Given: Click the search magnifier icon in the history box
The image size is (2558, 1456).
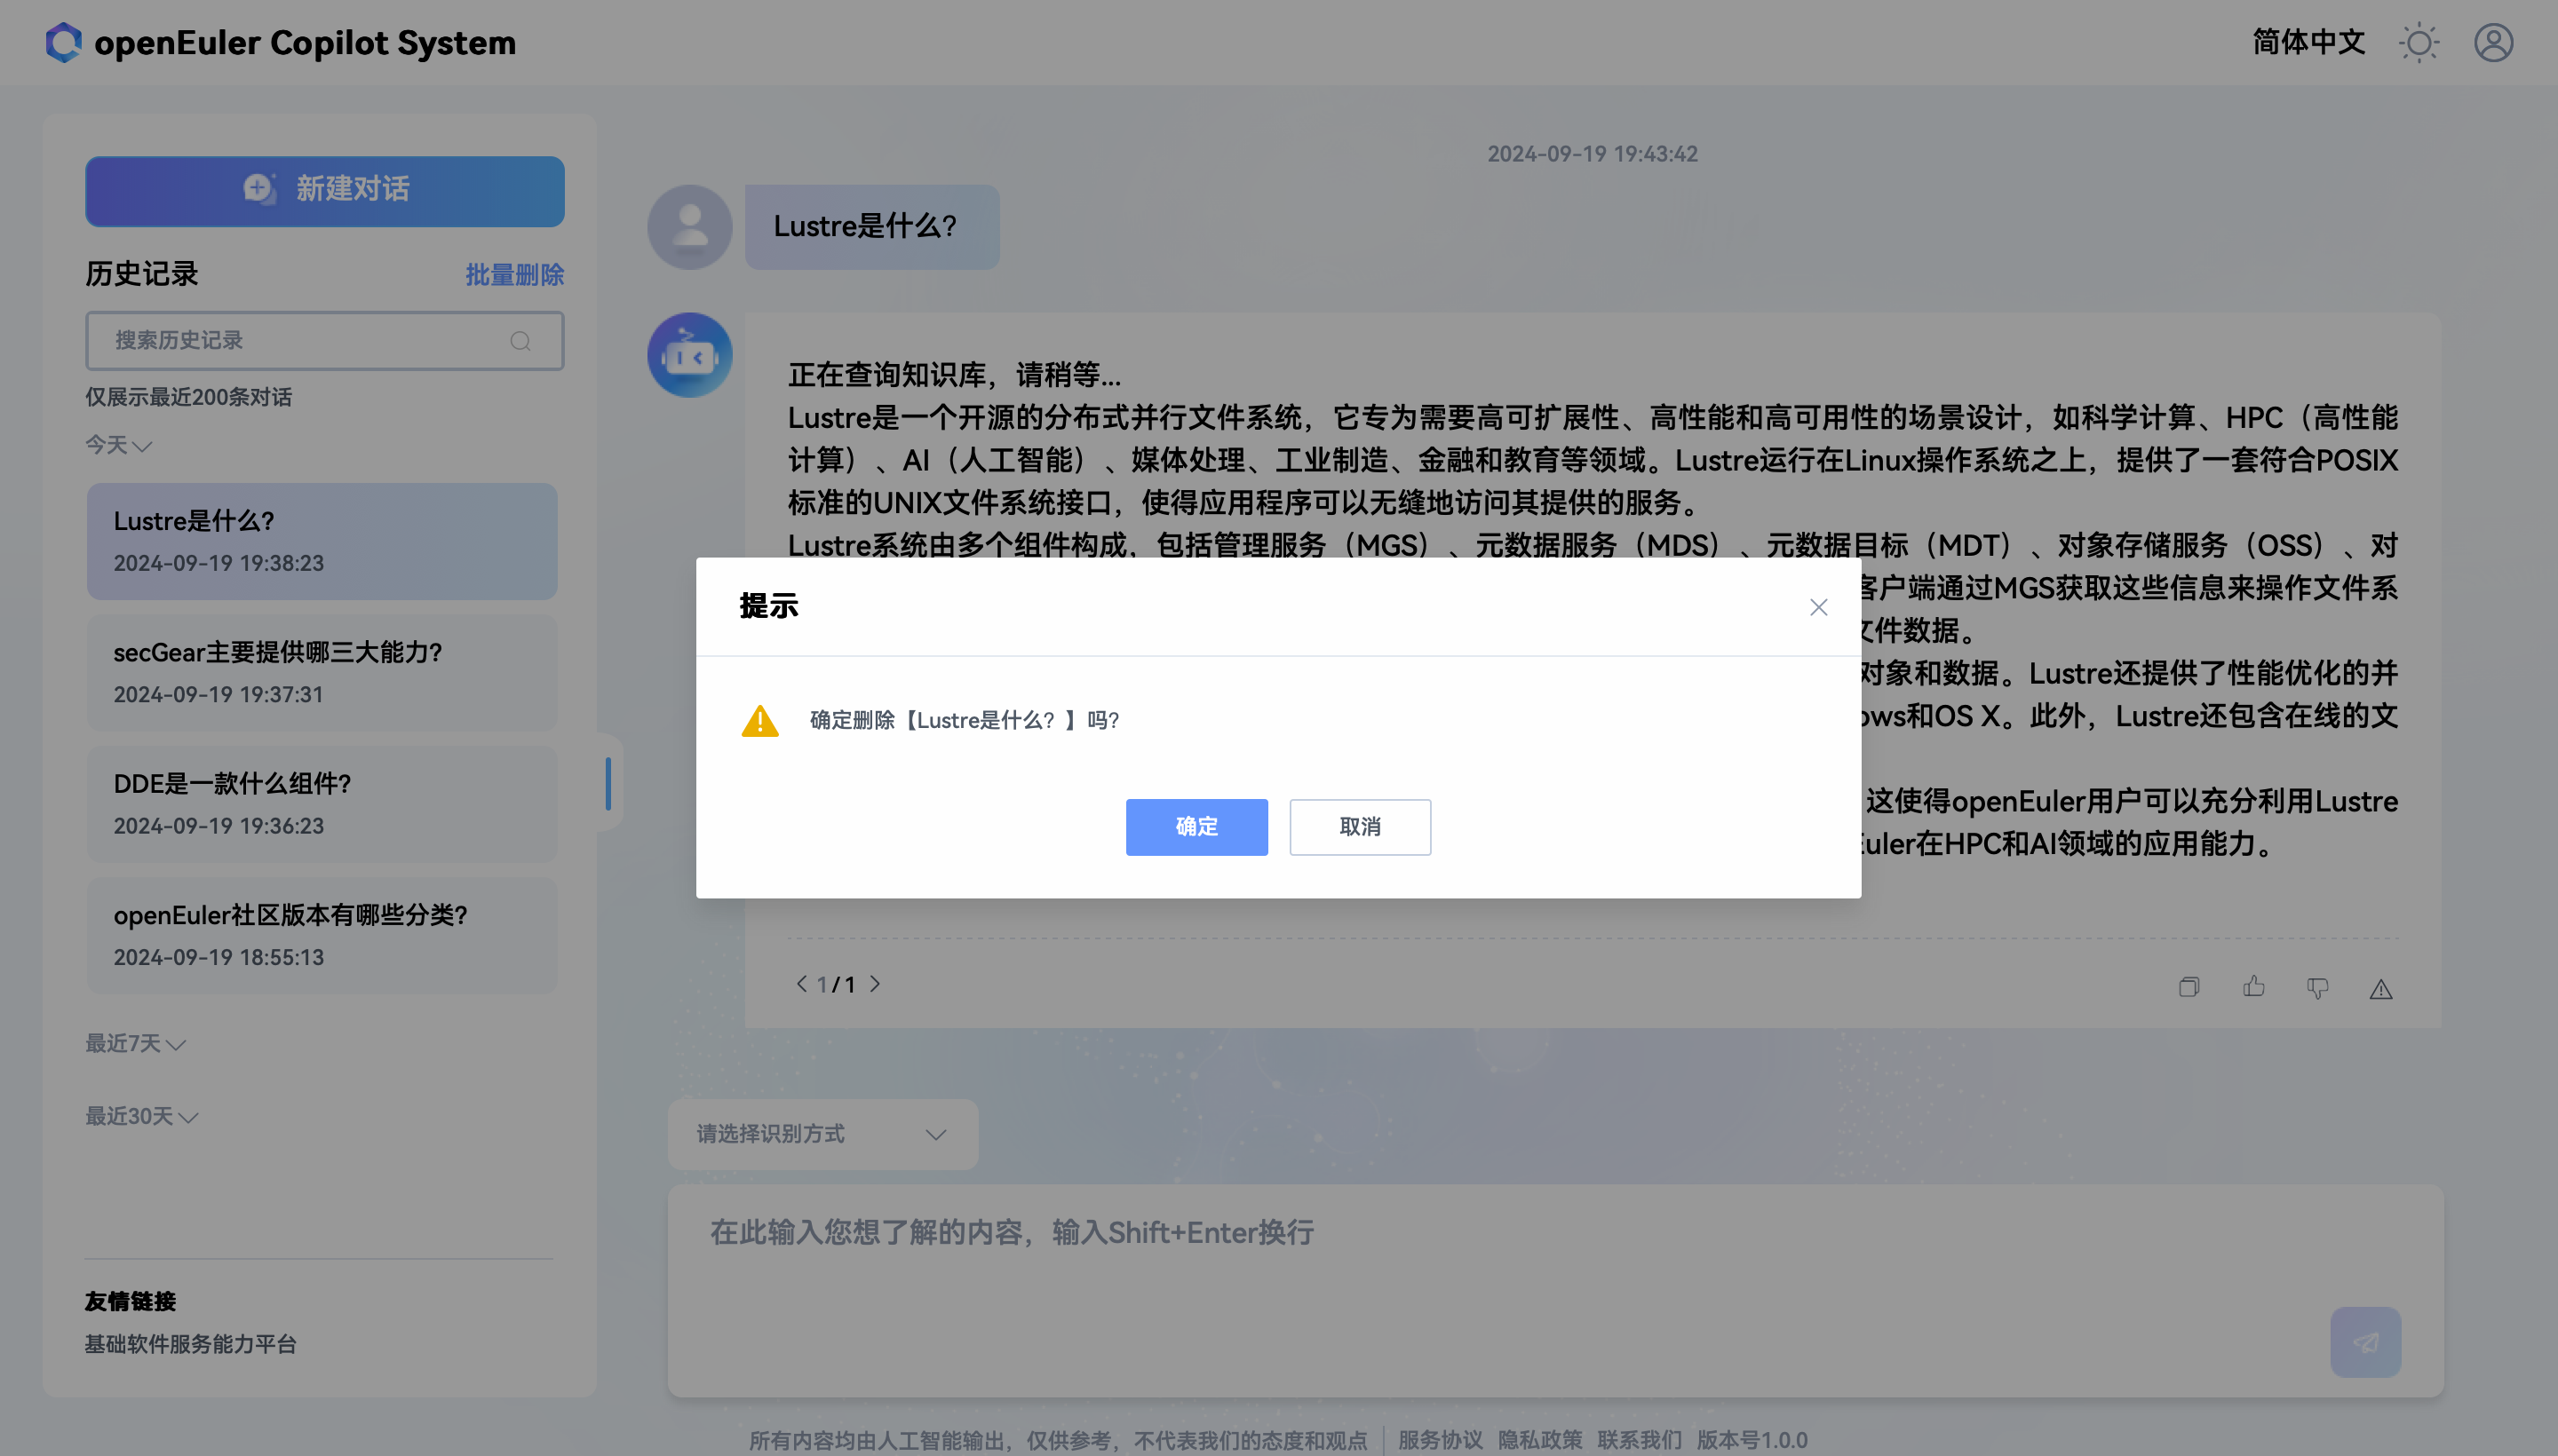Looking at the screenshot, I should point(520,341).
